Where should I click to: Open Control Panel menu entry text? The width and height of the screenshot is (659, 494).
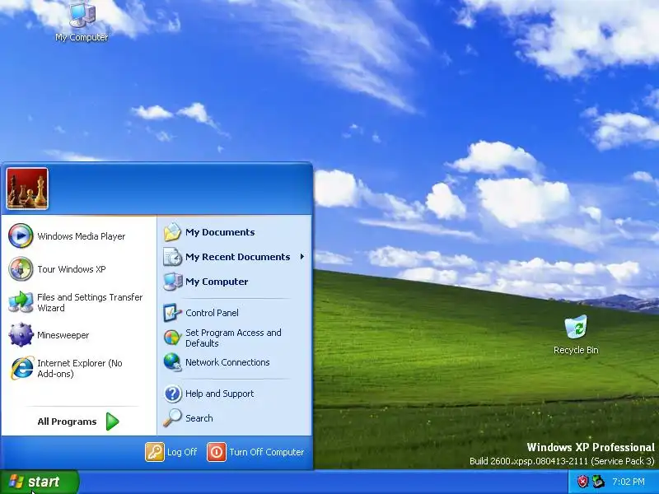(x=212, y=313)
